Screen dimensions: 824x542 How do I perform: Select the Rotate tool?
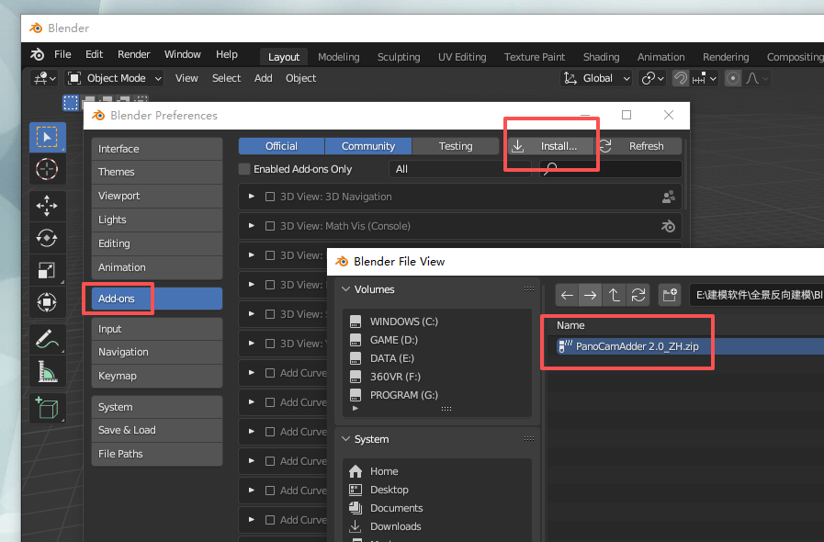point(46,238)
